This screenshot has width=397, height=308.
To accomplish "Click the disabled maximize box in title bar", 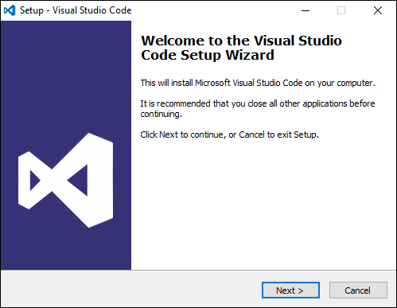I will coord(341,10).
